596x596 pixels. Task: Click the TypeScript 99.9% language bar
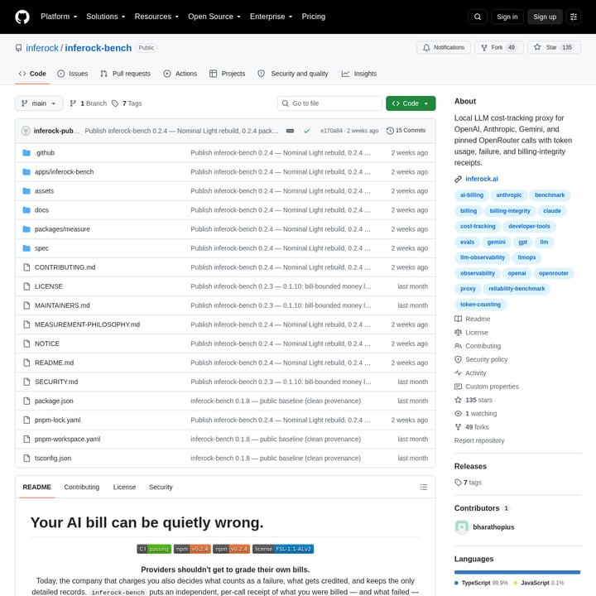click(517, 572)
